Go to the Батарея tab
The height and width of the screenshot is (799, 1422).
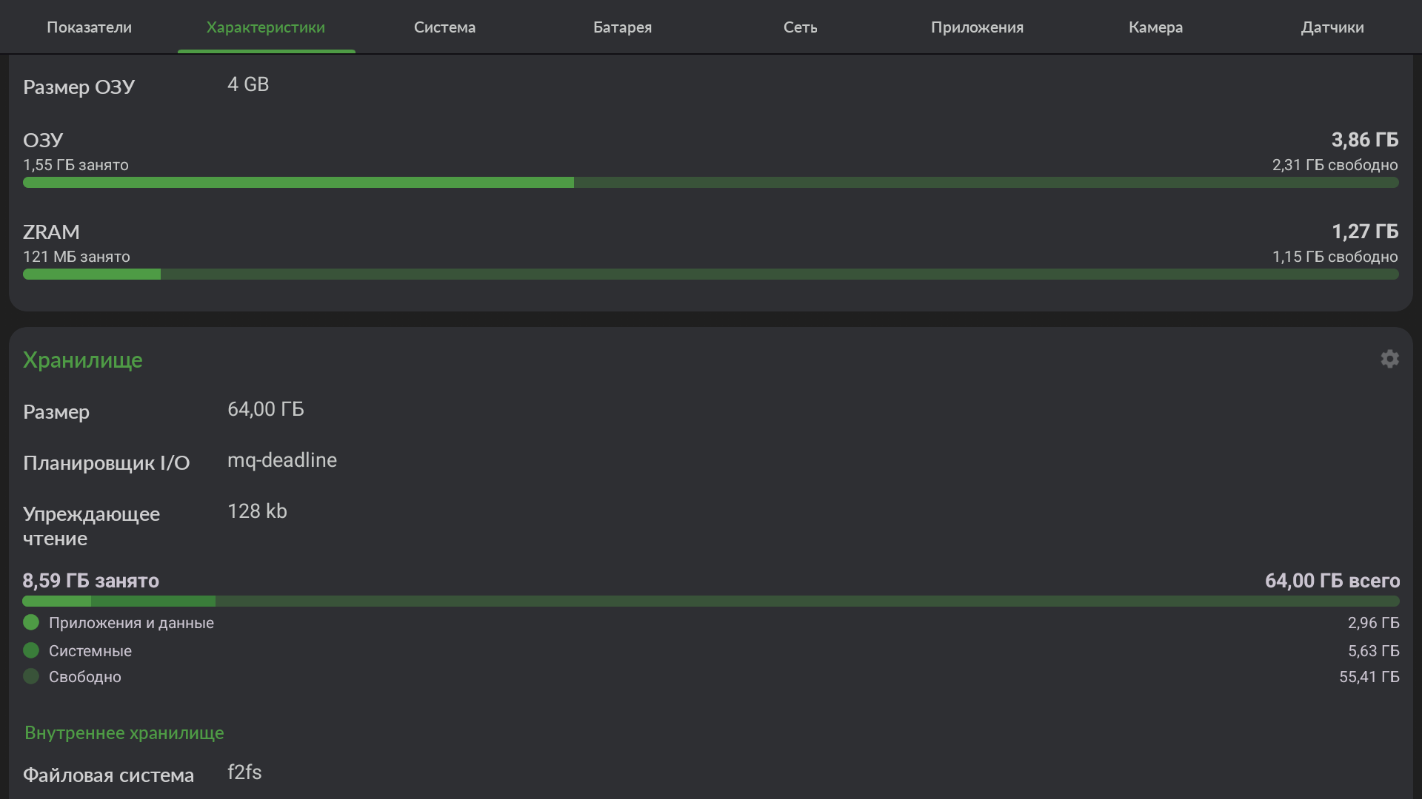(x=622, y=27)
